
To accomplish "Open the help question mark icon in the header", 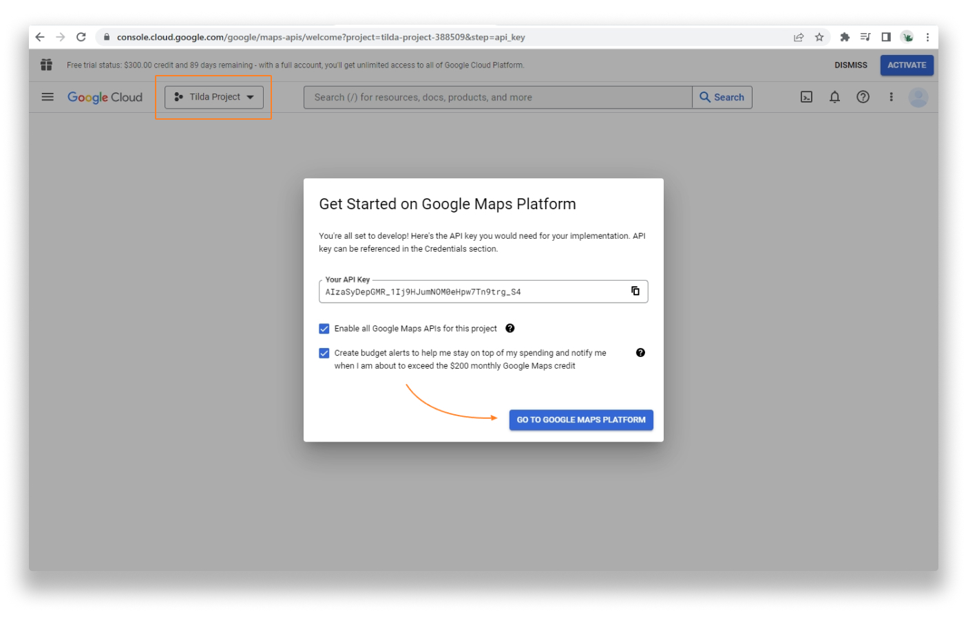I will 863,97.
